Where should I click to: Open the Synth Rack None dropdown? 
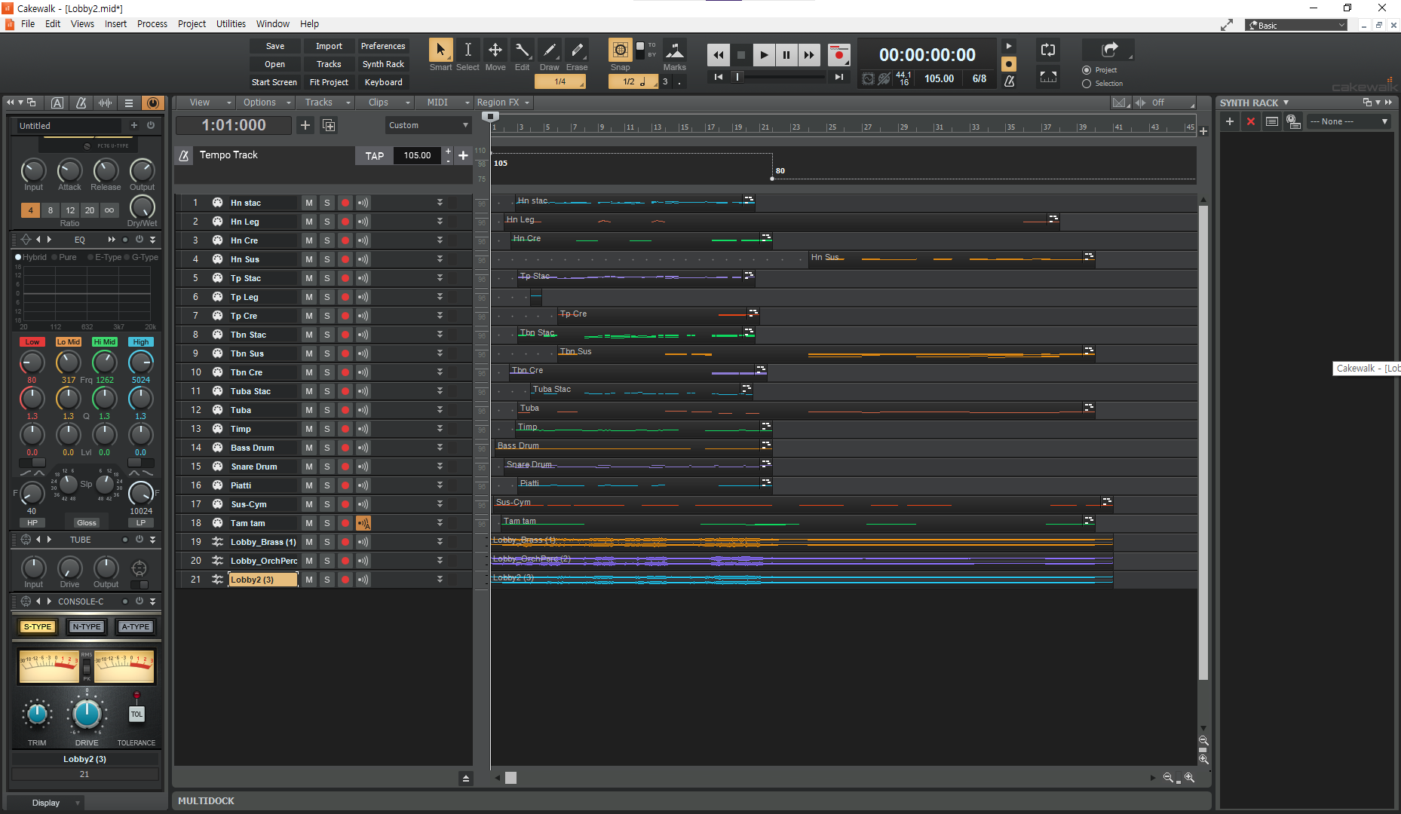pos(1348,121)
